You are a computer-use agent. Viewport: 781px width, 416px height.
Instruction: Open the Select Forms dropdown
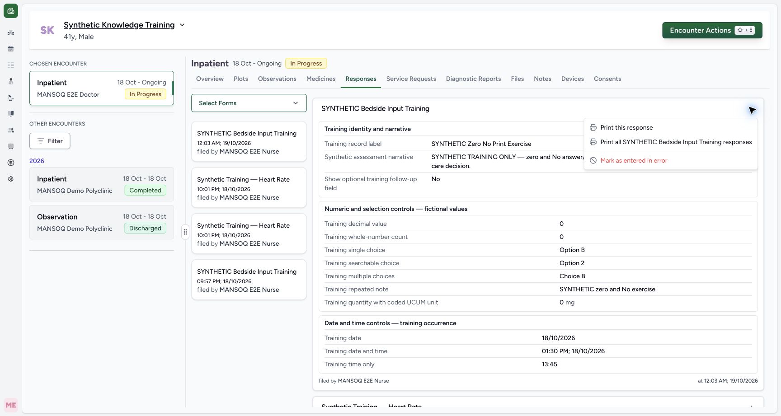click(249, 103)
